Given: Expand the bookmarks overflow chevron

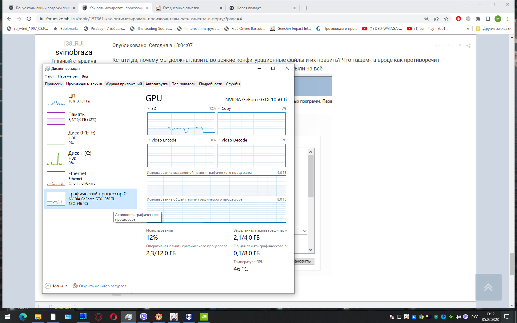Looking at the screenshot, I should pyautogui.click(x=468, y=29).
